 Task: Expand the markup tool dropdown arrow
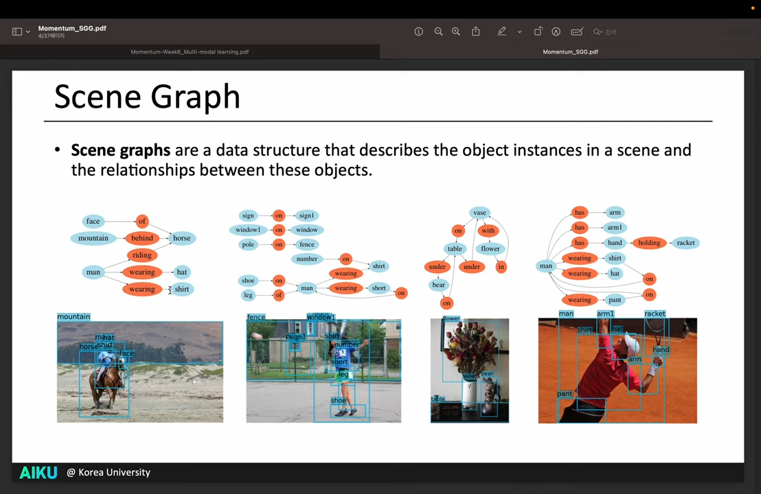(519, 32)
